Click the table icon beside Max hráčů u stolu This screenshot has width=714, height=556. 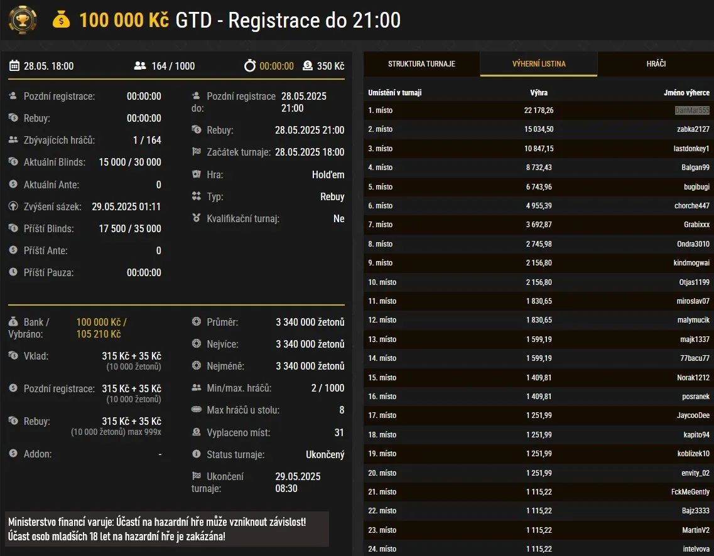(x=197, y=410)
